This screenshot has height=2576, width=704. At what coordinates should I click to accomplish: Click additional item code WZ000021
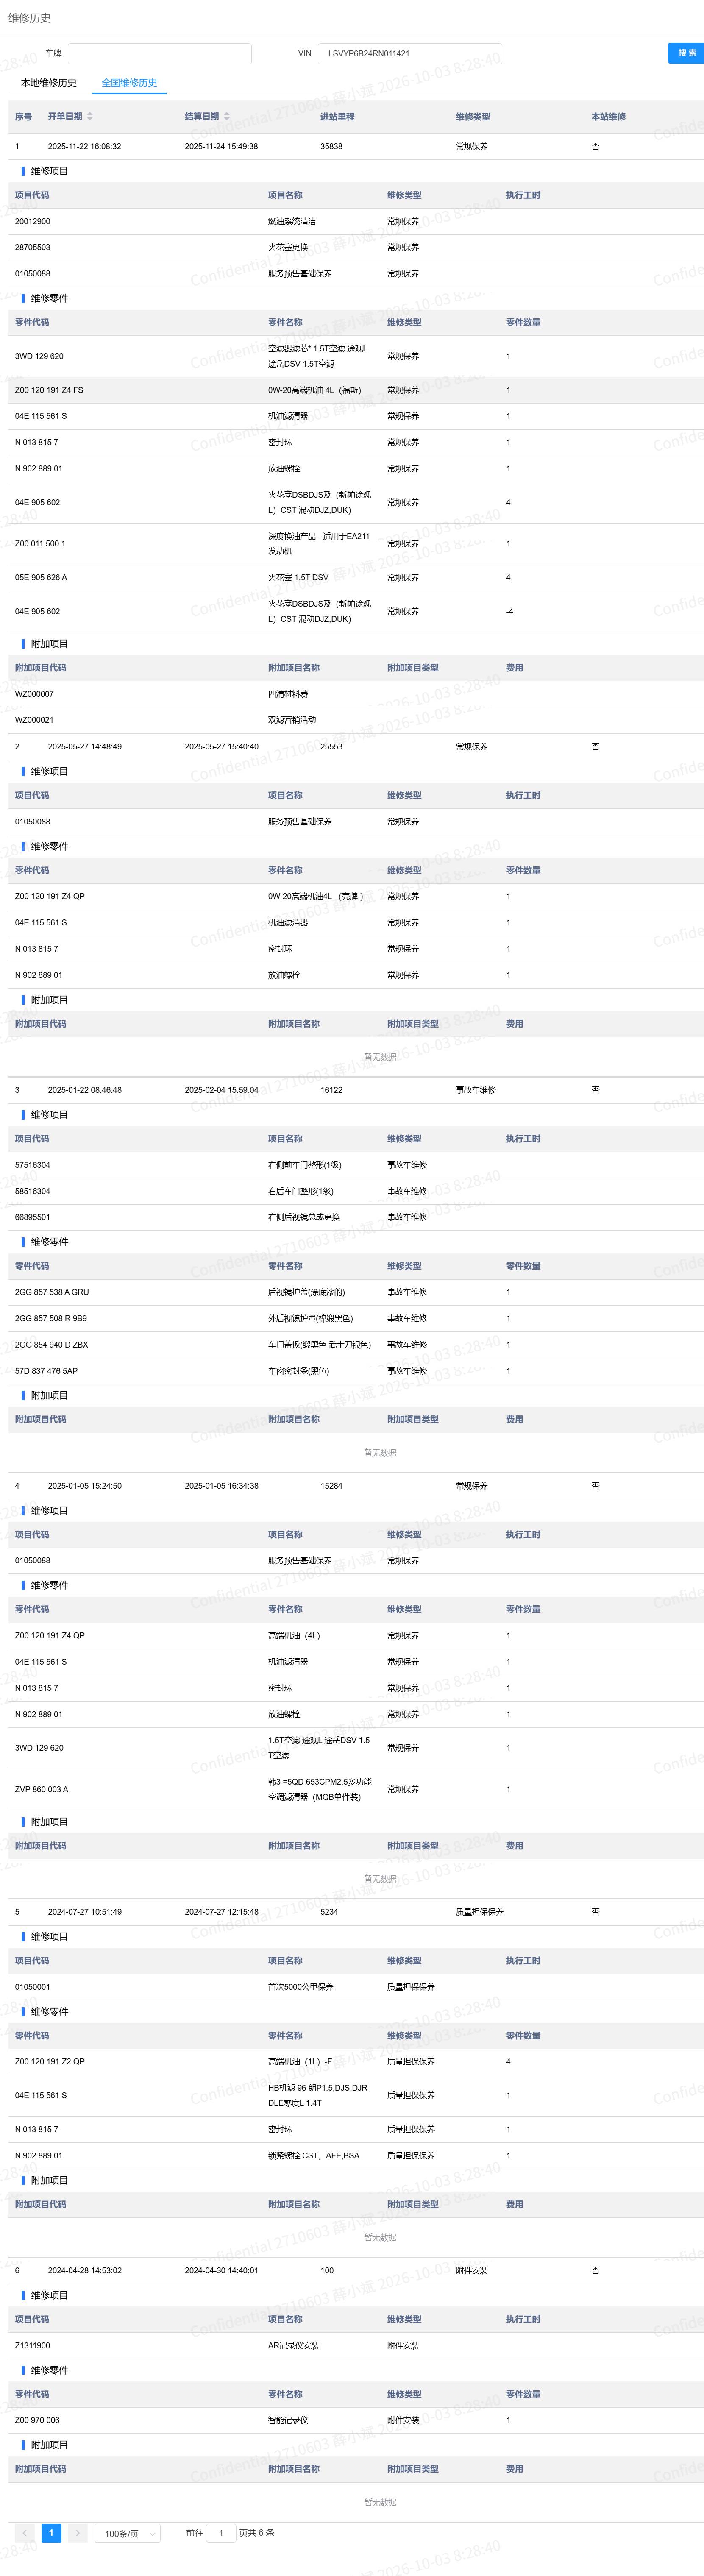click(34, 720)
